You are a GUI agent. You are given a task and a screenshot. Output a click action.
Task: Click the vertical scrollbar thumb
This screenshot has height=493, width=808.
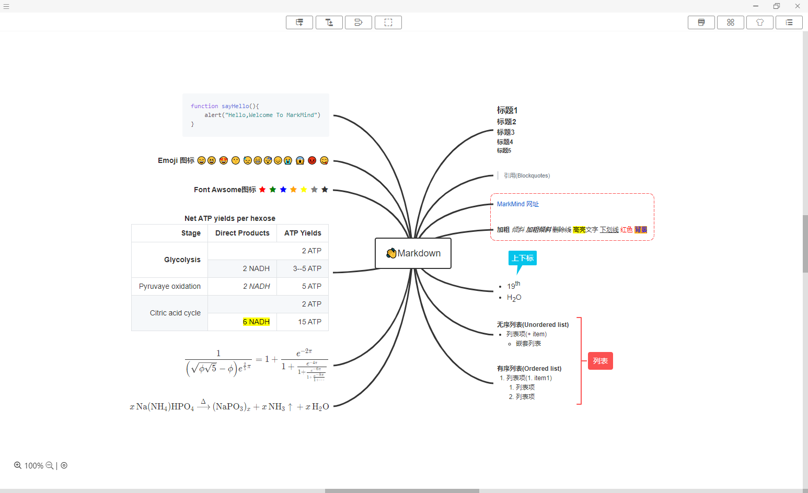point(805,244)
